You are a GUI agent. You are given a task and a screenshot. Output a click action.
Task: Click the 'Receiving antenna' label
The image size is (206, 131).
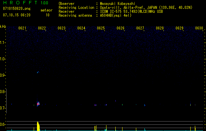click(75, 15)
